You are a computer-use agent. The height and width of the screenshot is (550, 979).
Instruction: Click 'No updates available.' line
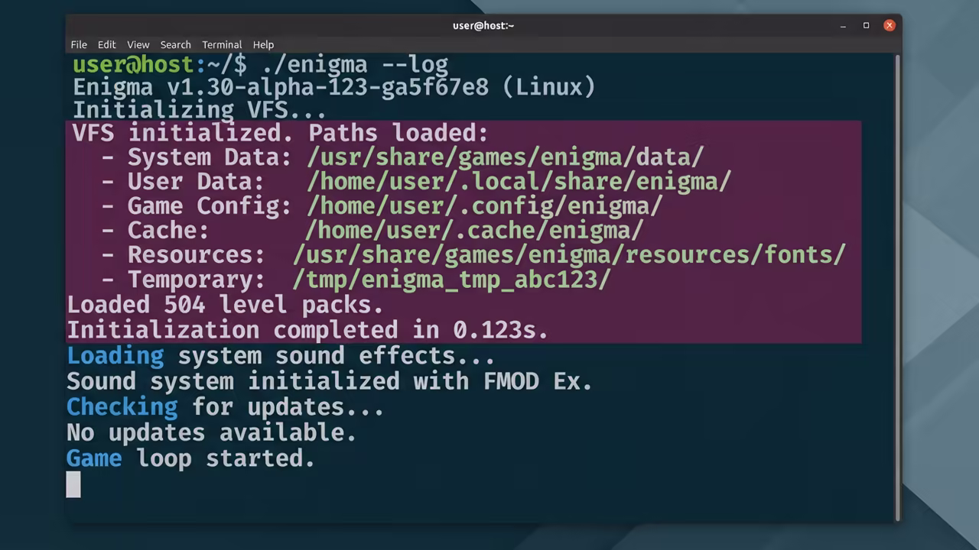(211, 432)
